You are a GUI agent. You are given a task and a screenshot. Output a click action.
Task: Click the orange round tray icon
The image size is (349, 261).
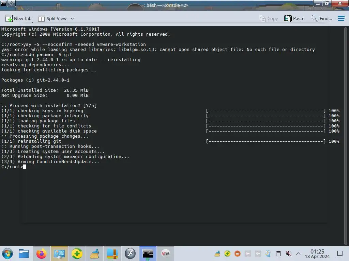coord(238,254)
